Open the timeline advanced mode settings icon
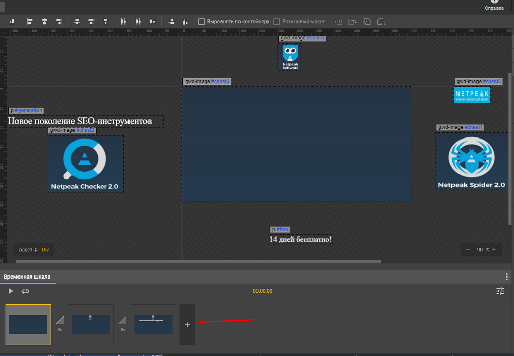This screenshot has width=514, height=356. 500,291
